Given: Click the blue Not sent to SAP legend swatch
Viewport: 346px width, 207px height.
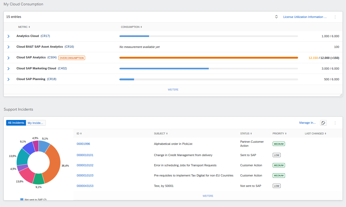Looking at the screenshot, I should pyautogui.click(x=22, y=200).
